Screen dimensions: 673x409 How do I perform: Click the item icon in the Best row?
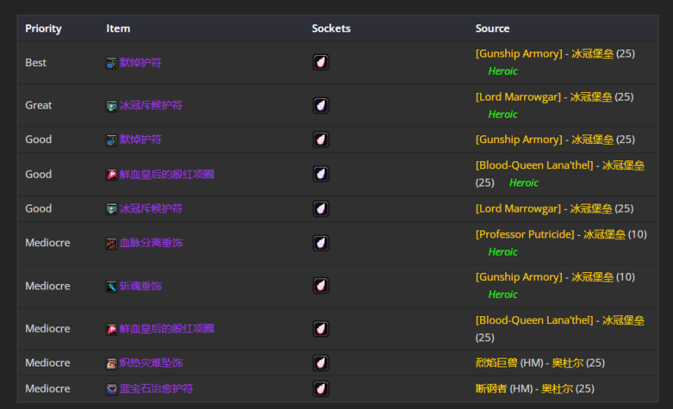112,63
